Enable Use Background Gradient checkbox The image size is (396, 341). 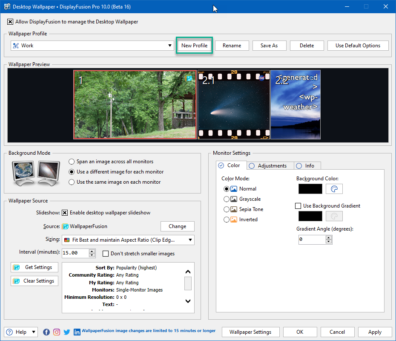(x=298, y=206)
